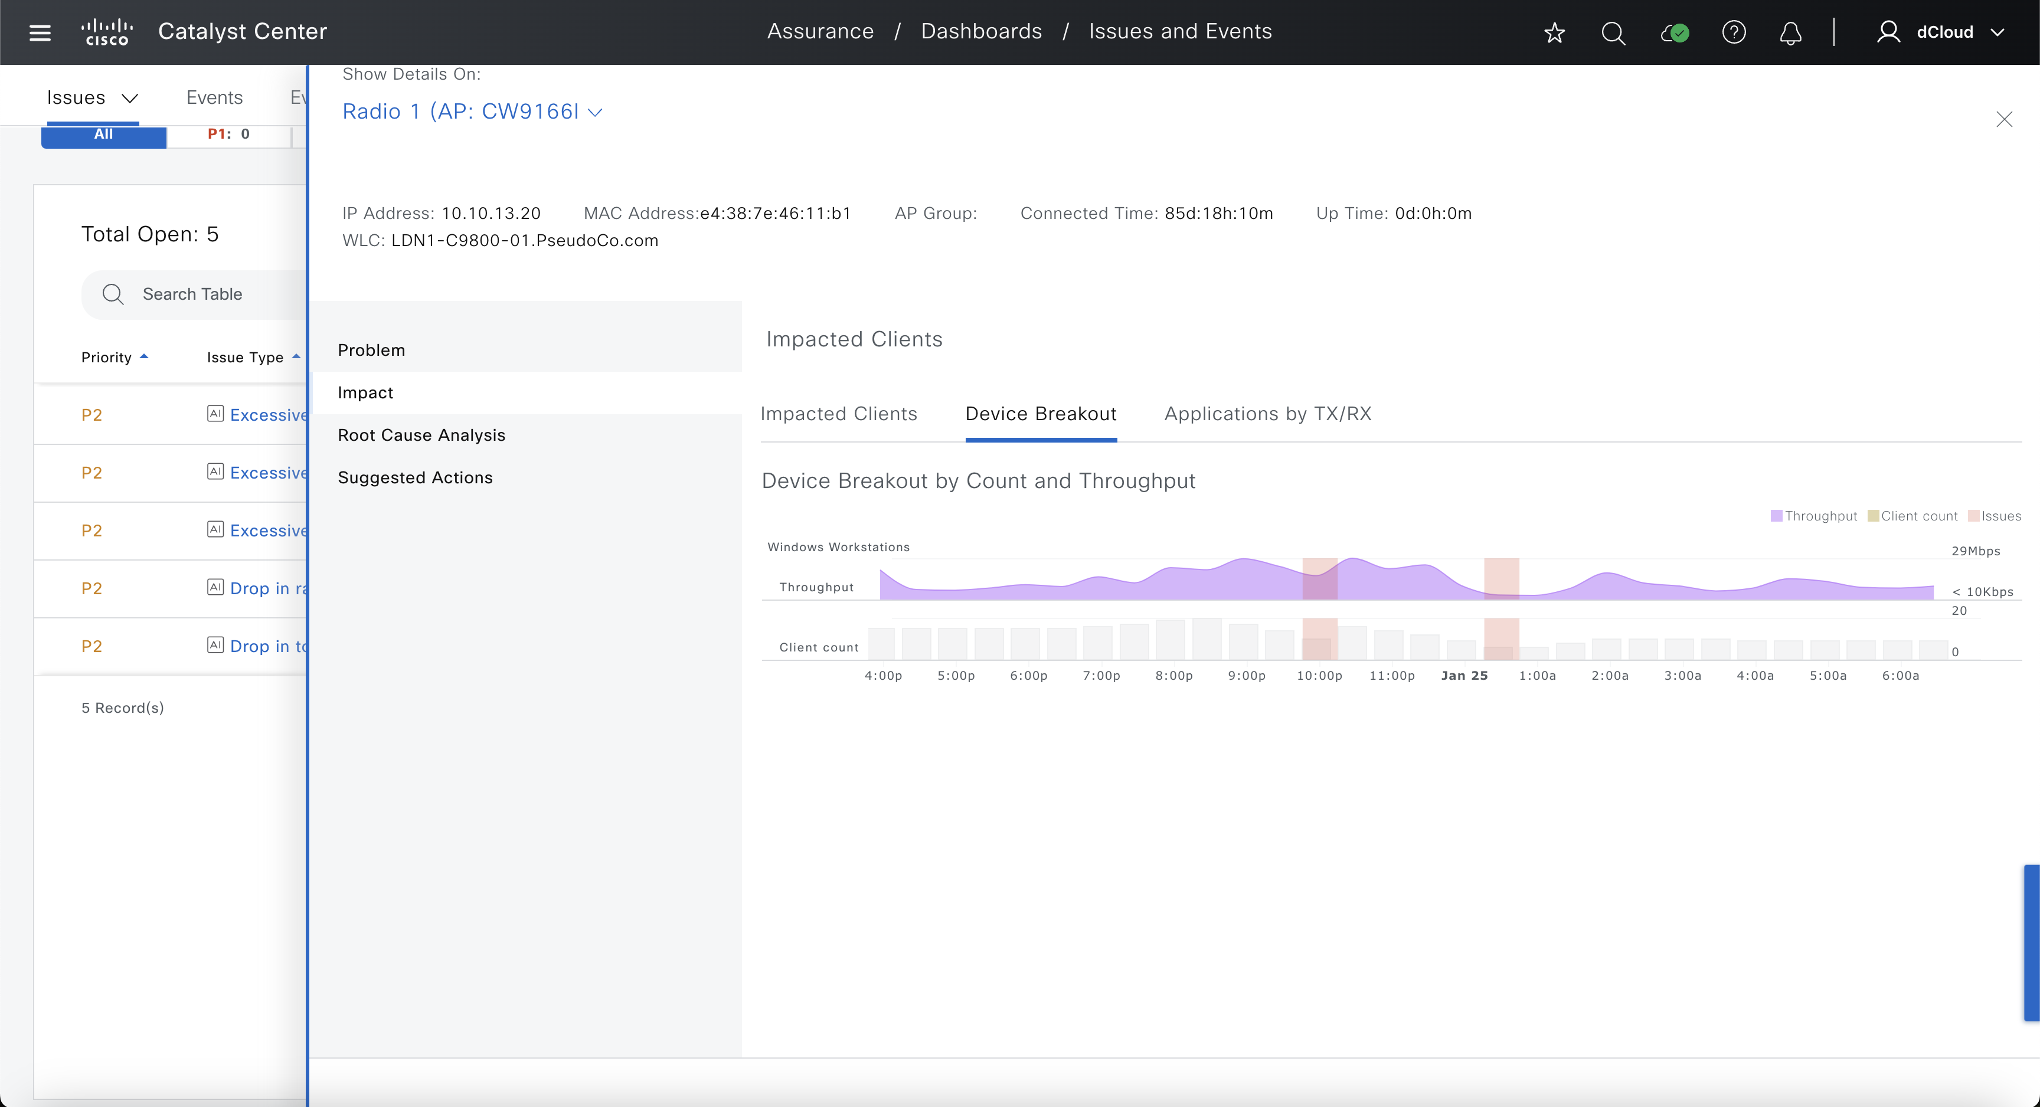
Task: Click 5 Record(s) footer text
Action: click(123, 708)
